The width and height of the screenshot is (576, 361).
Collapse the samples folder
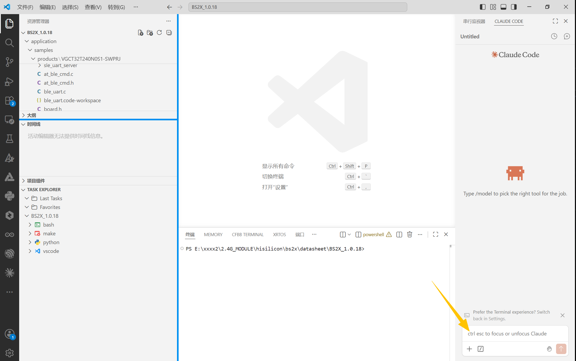(30, 50)
